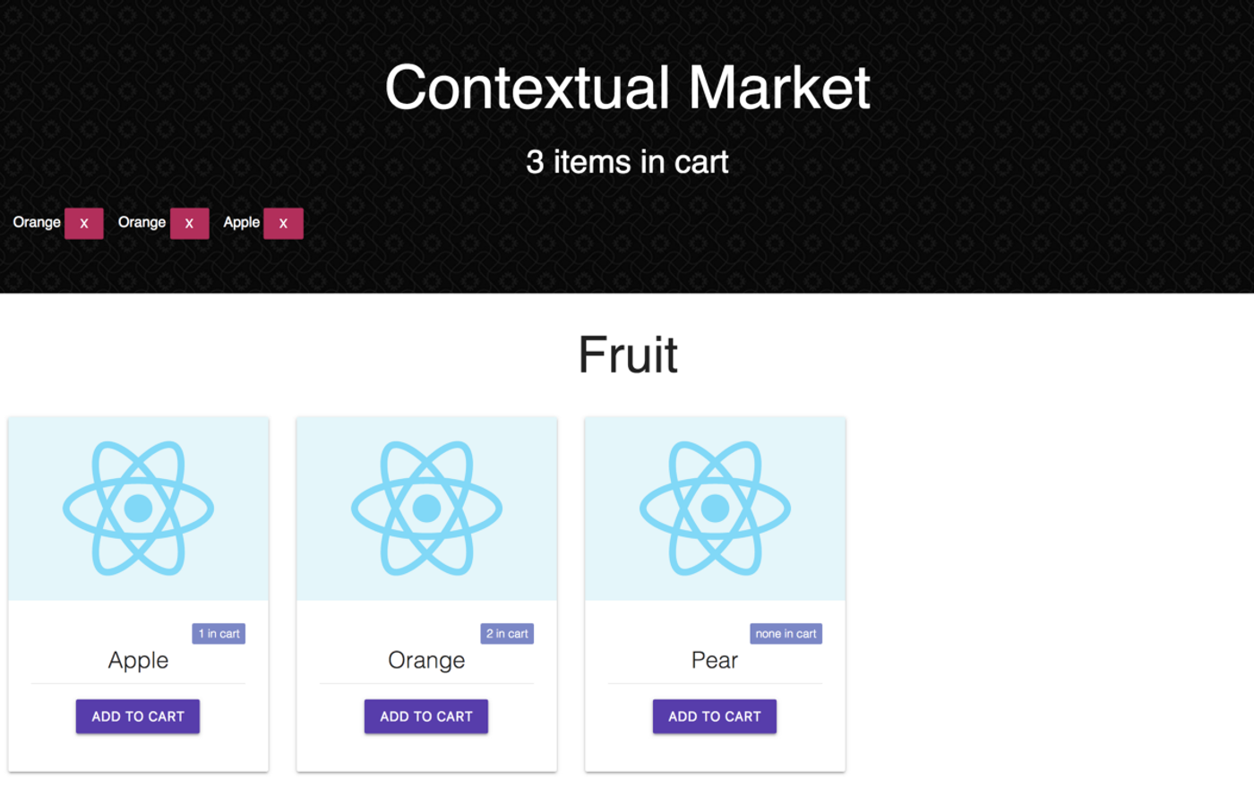This screenshot has height=787, width=1254.
Task: Click the React logo on Orange card
Action: [x=426, y=508]
